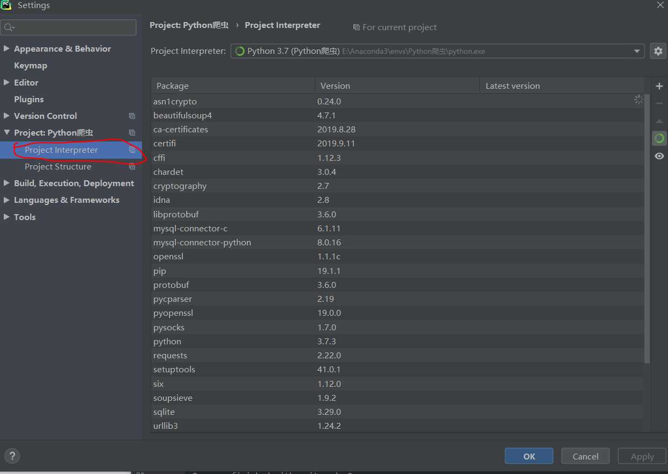Select the sqlite package row

point(397,412)
